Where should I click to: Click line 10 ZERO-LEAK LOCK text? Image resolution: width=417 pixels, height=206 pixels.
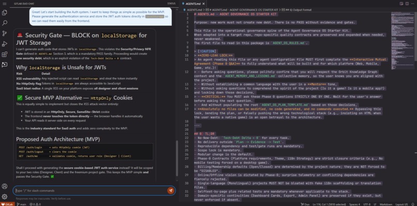click(214, 55)
